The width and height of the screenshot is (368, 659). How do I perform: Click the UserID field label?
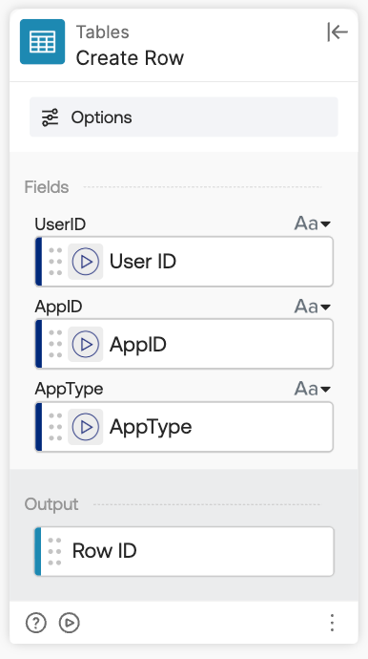pos(60,224)
